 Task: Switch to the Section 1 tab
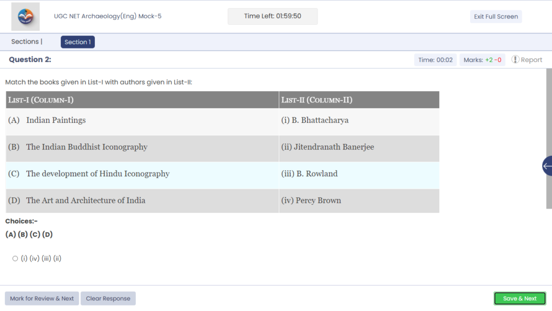click(78, 42)
